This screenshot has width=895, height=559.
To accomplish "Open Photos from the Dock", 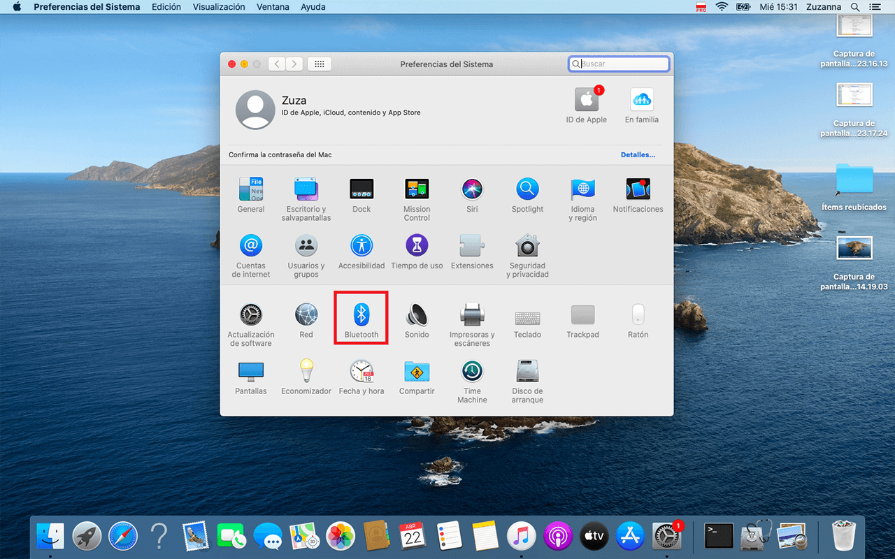I will coord(341,536).
